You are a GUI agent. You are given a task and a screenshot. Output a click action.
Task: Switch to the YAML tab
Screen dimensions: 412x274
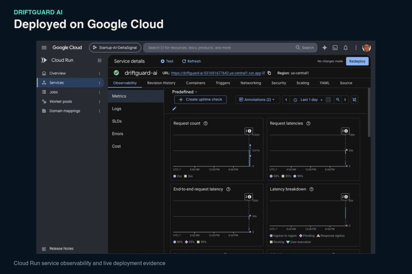[324, 83]
